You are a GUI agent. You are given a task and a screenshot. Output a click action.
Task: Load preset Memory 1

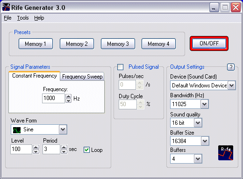[36, 44]
